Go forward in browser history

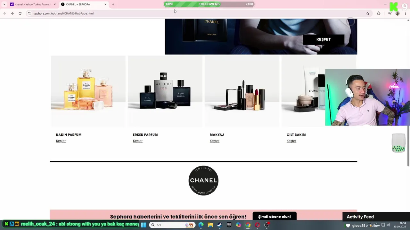[12, 13]
